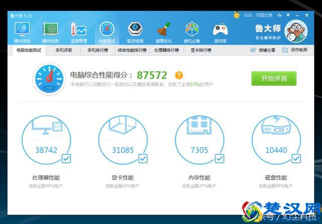The height and width of the screenshot is (224, 322).
Task: Click the 磁盘性能 label
Action: [276, 177]
